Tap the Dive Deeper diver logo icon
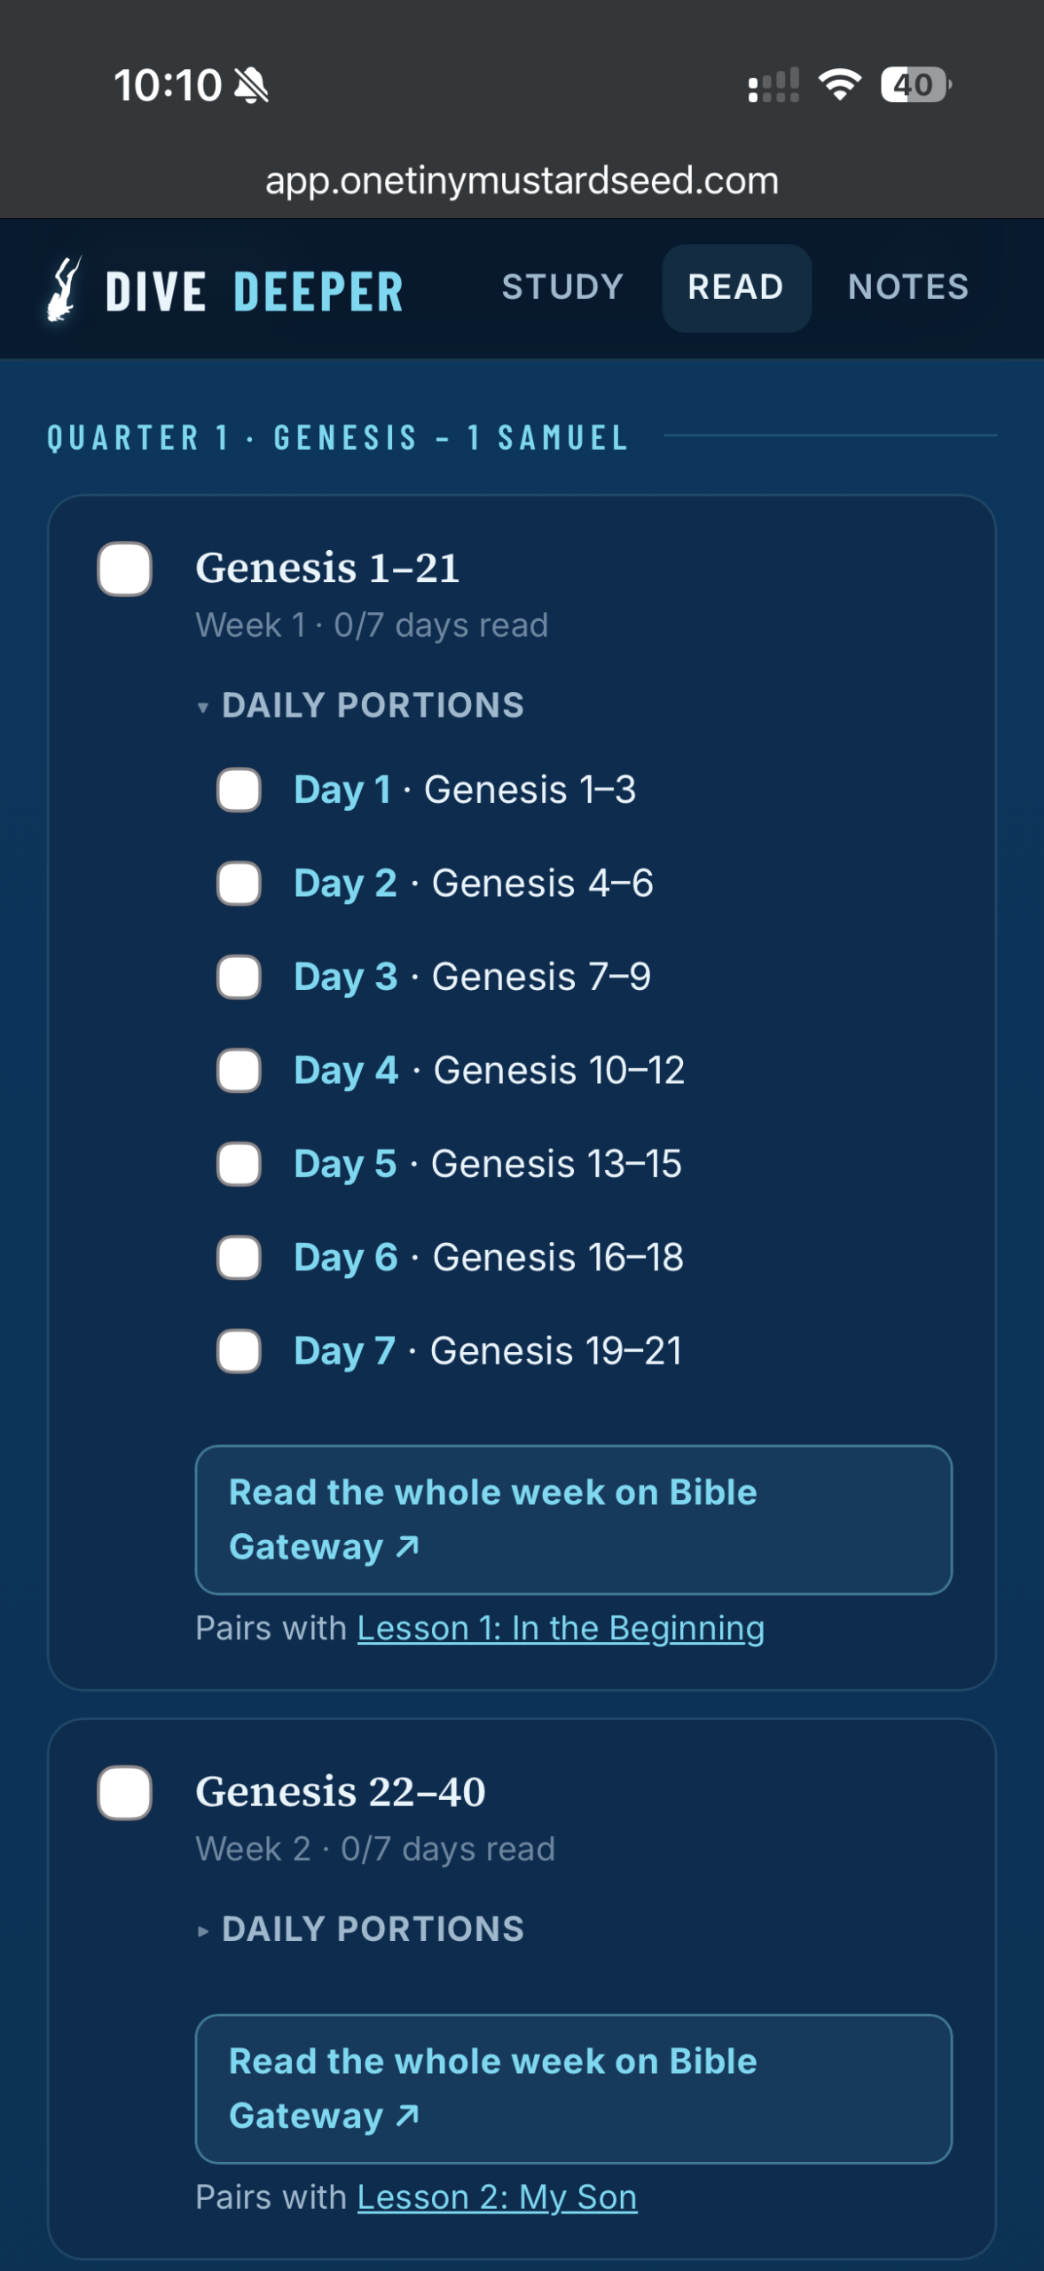The height and width of the screenshot is (2271, 1044). [x=64, y=289]
